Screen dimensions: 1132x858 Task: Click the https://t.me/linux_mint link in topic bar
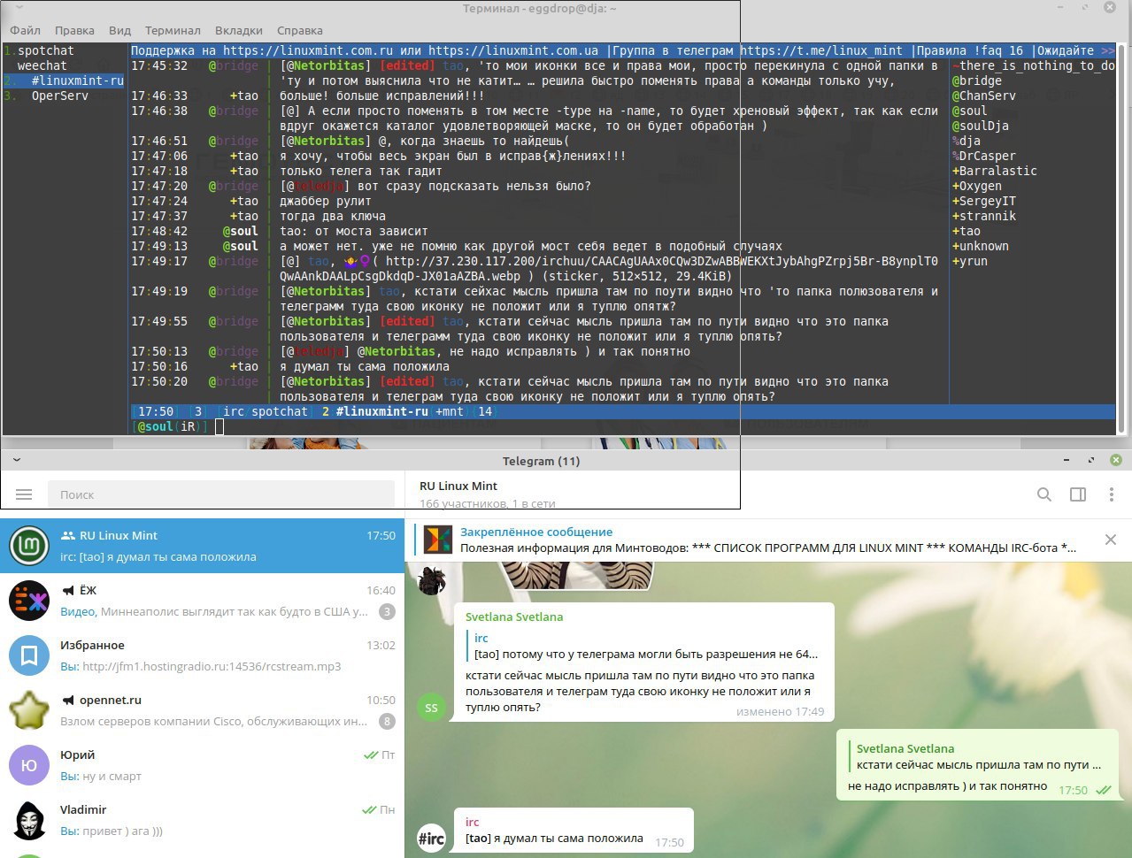click(821, 50)
